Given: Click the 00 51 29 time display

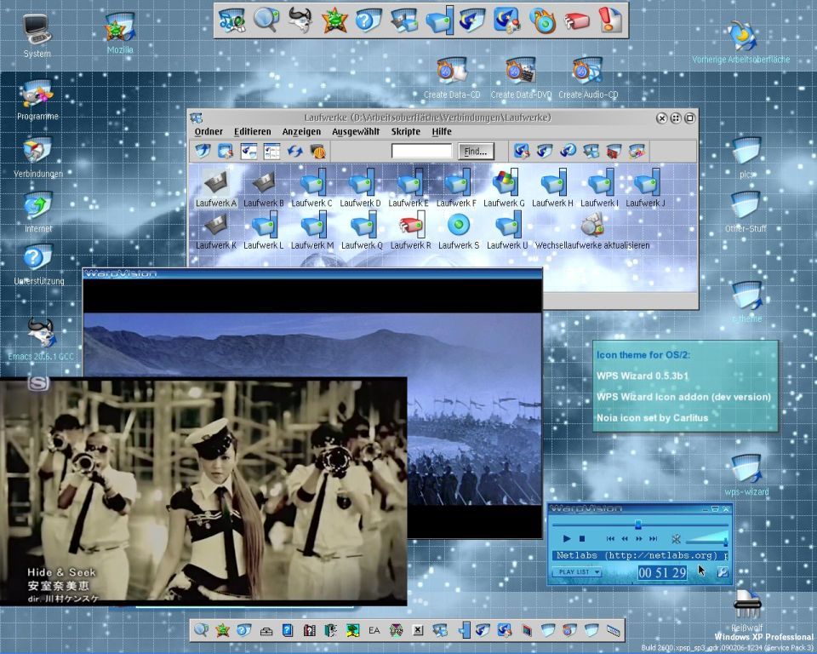Looking at the screenshot, I should (x=662, y=572).
